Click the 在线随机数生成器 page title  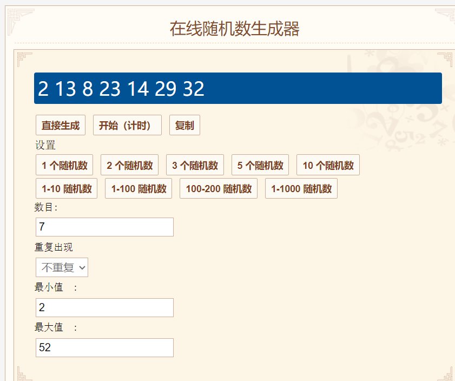pyautogui.click(x=234, y=29)
